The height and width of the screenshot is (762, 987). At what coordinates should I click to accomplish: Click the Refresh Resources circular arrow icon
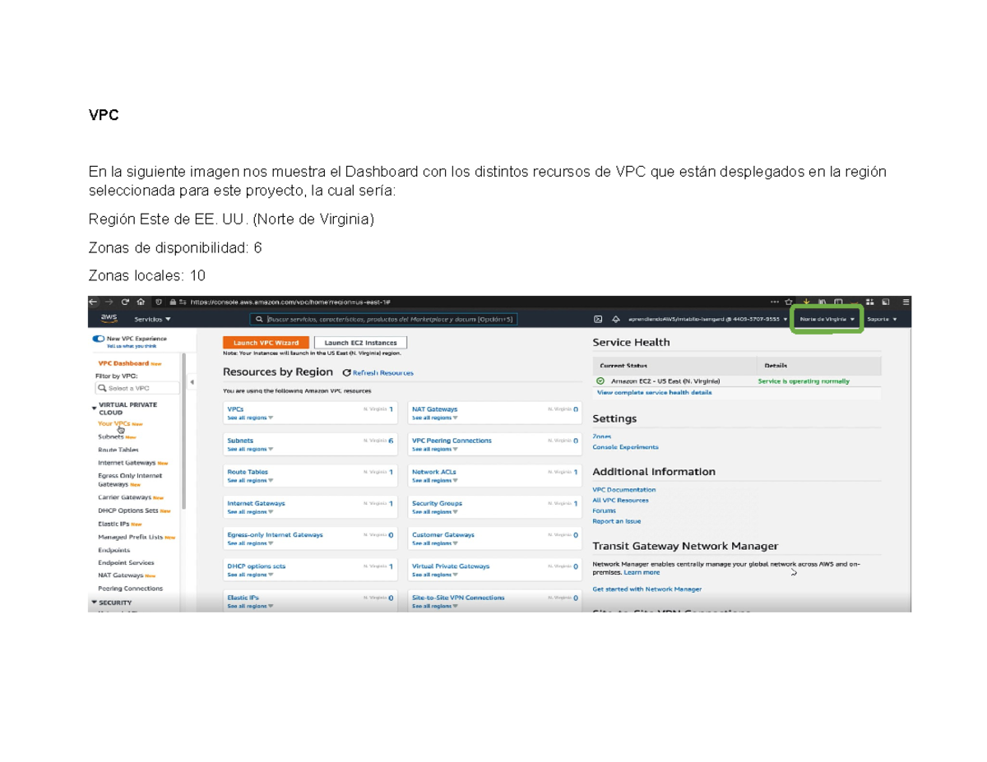[347, 373]
